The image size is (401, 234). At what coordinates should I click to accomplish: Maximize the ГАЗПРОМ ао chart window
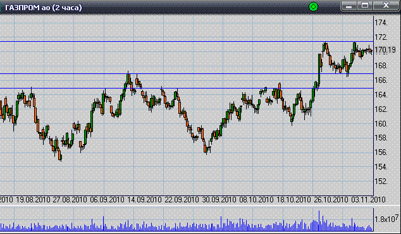(365, 6)
